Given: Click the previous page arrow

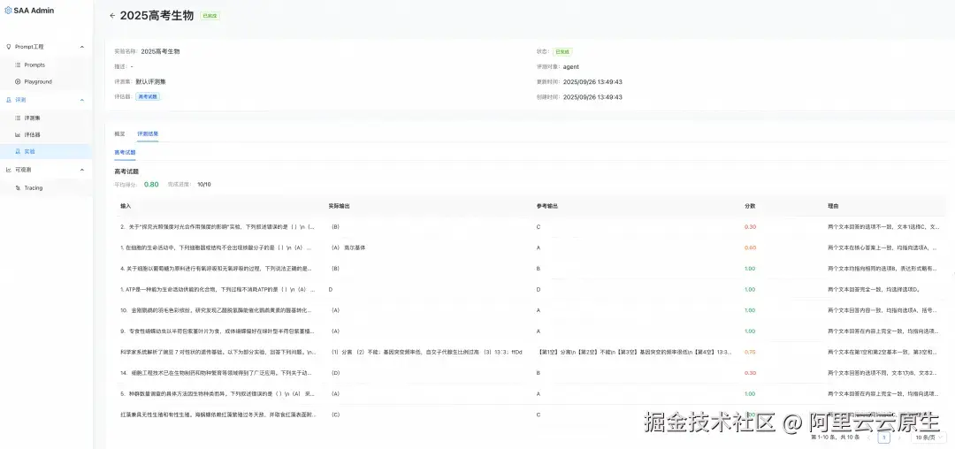Looking at the screenshot, I should coord(868,438).
